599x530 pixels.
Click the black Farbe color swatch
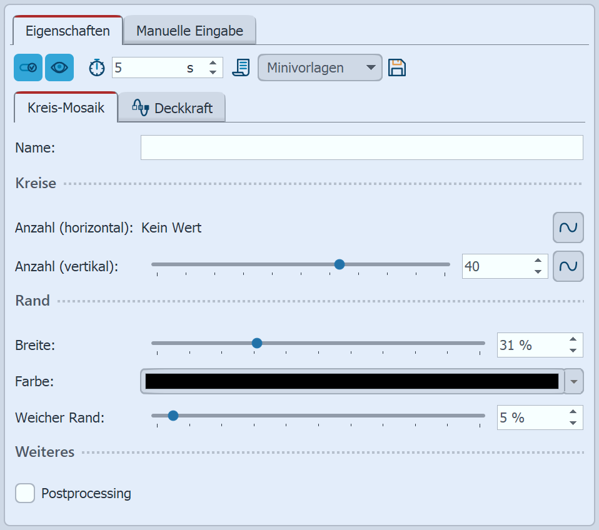pos(351,381)
